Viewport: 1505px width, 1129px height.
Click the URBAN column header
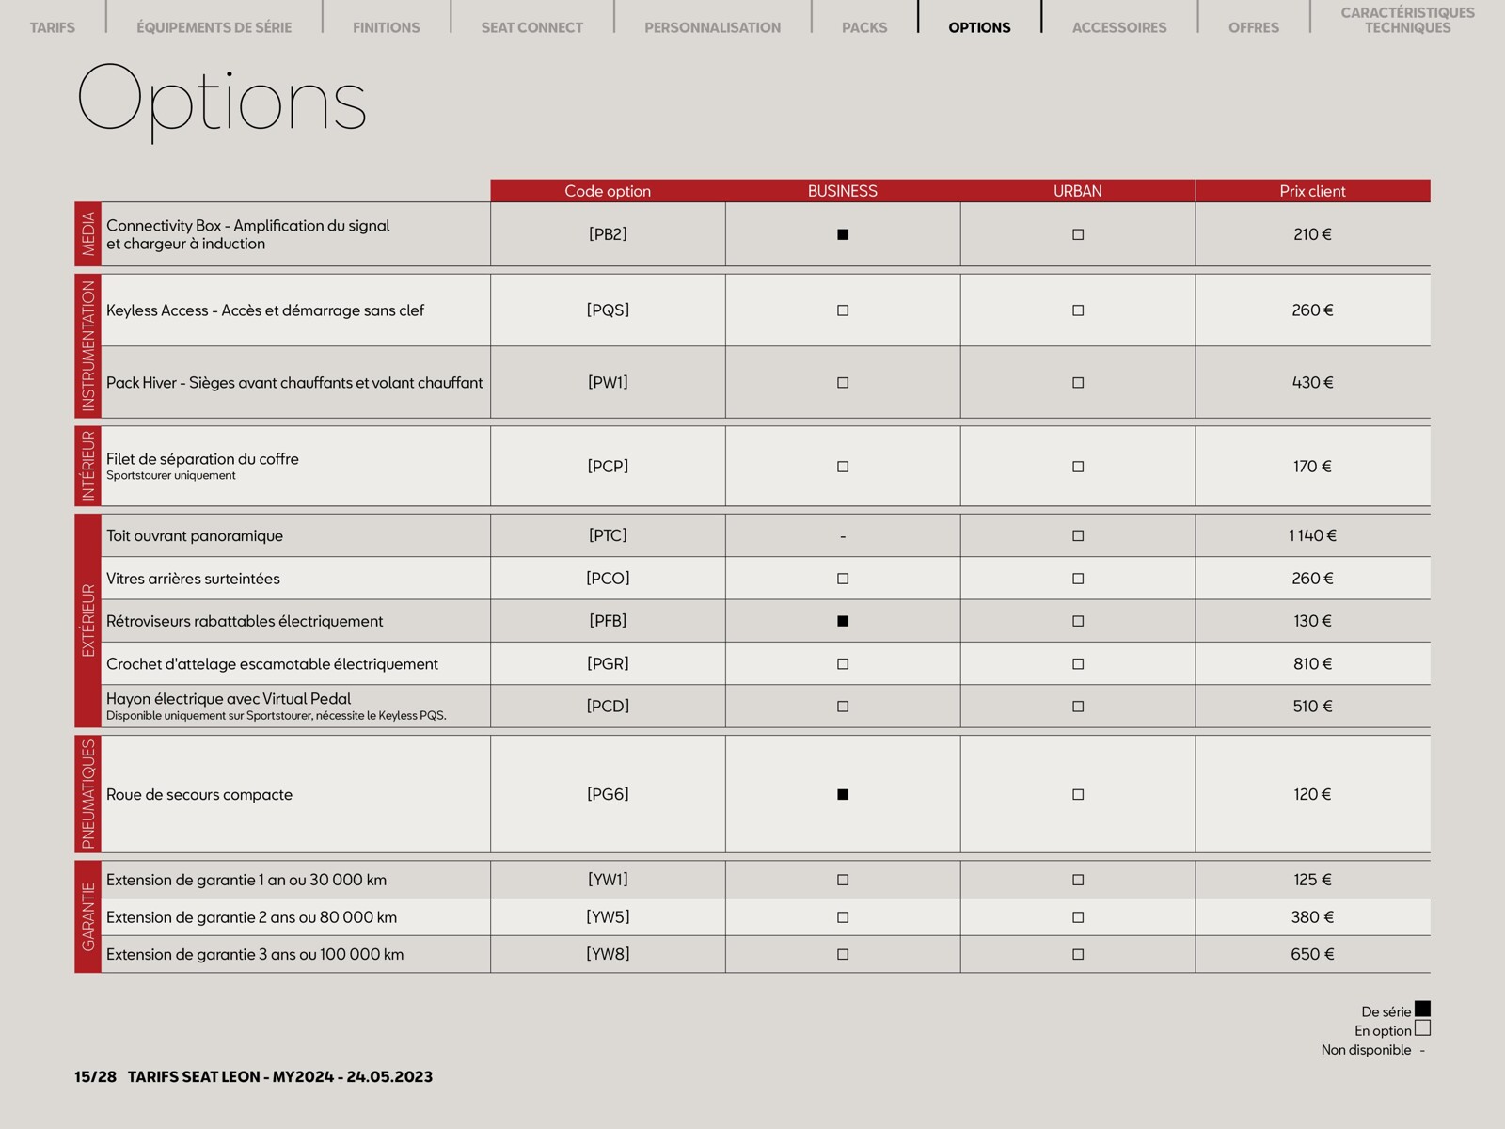pos(1078,191)
